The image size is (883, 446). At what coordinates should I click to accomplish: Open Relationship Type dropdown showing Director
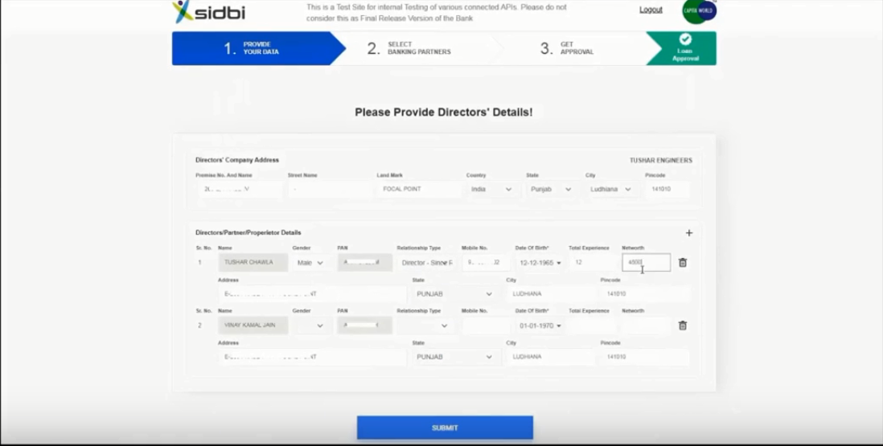click(426, 263)
